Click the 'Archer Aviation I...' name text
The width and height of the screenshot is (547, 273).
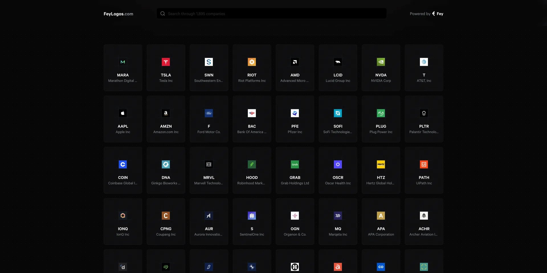coord(423,235)
